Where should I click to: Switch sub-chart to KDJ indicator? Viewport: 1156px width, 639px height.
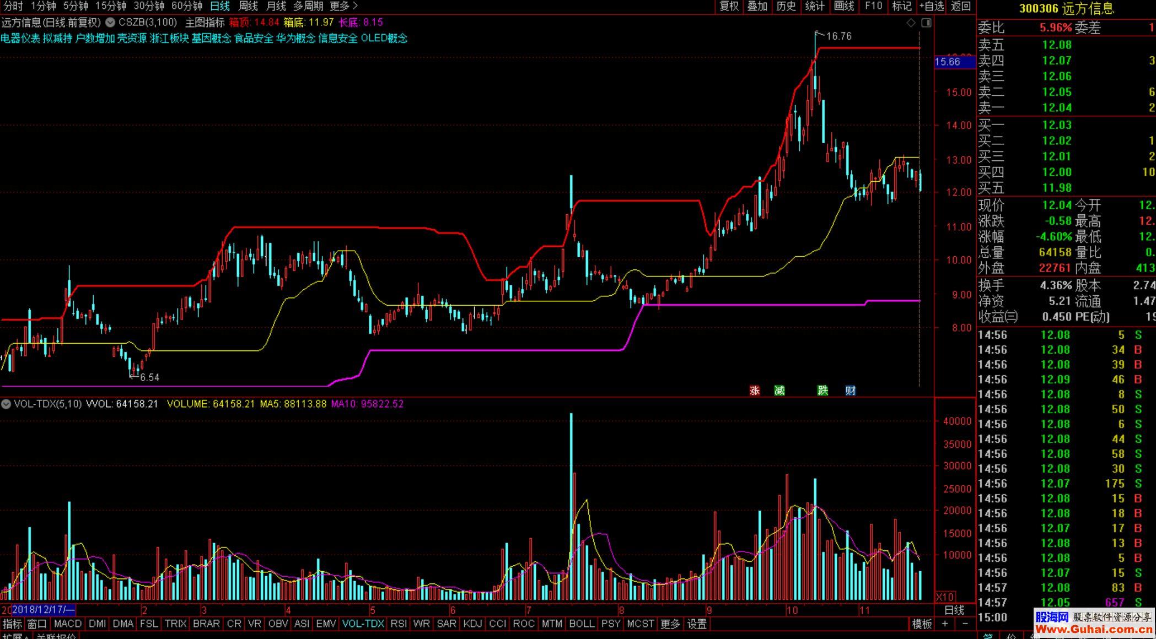pyautogui.click(x=472, y=624)
